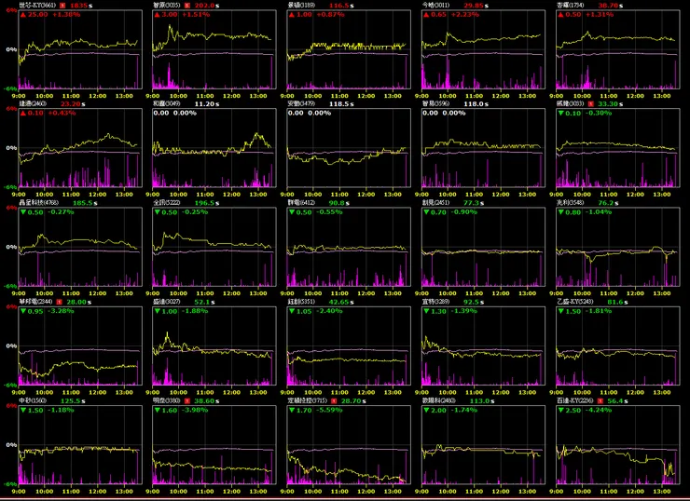The height and width of the screenshot is (501, 690).
Task: Open the 智原 (3035) intraday chart
Action: click(214, 49)
